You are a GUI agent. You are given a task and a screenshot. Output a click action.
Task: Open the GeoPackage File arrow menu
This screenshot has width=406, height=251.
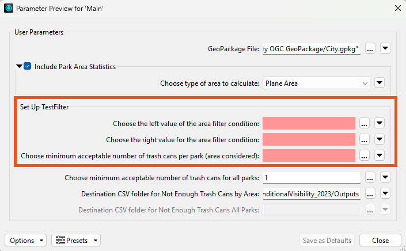[385, 48]
